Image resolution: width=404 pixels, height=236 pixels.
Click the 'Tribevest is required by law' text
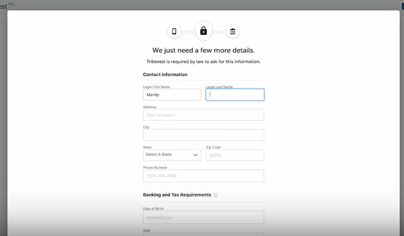(204, 62)
